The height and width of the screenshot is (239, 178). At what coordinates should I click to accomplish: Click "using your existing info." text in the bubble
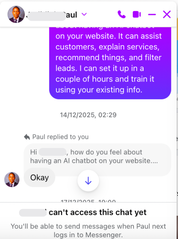[x=99, y=90]
